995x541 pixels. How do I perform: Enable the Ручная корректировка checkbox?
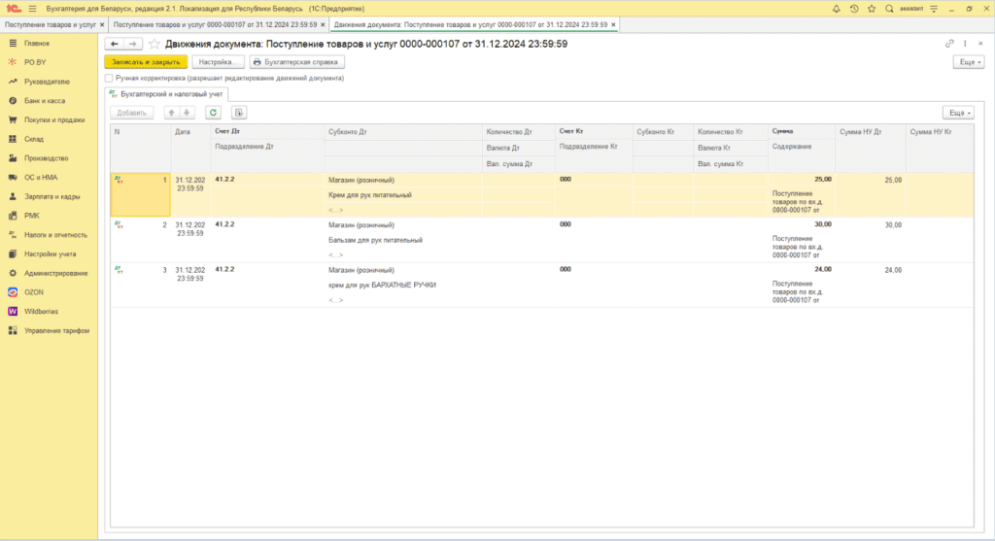click(x=109, y=78)
